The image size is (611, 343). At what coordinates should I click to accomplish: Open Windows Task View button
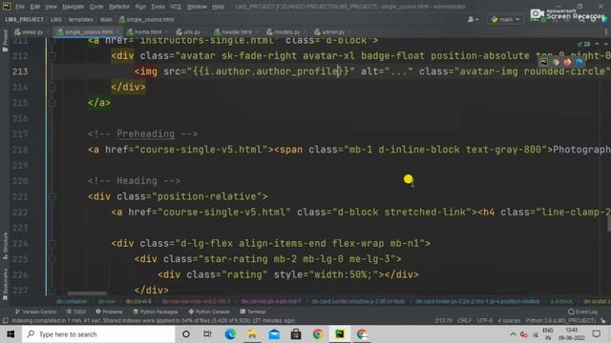pos(207,334)
